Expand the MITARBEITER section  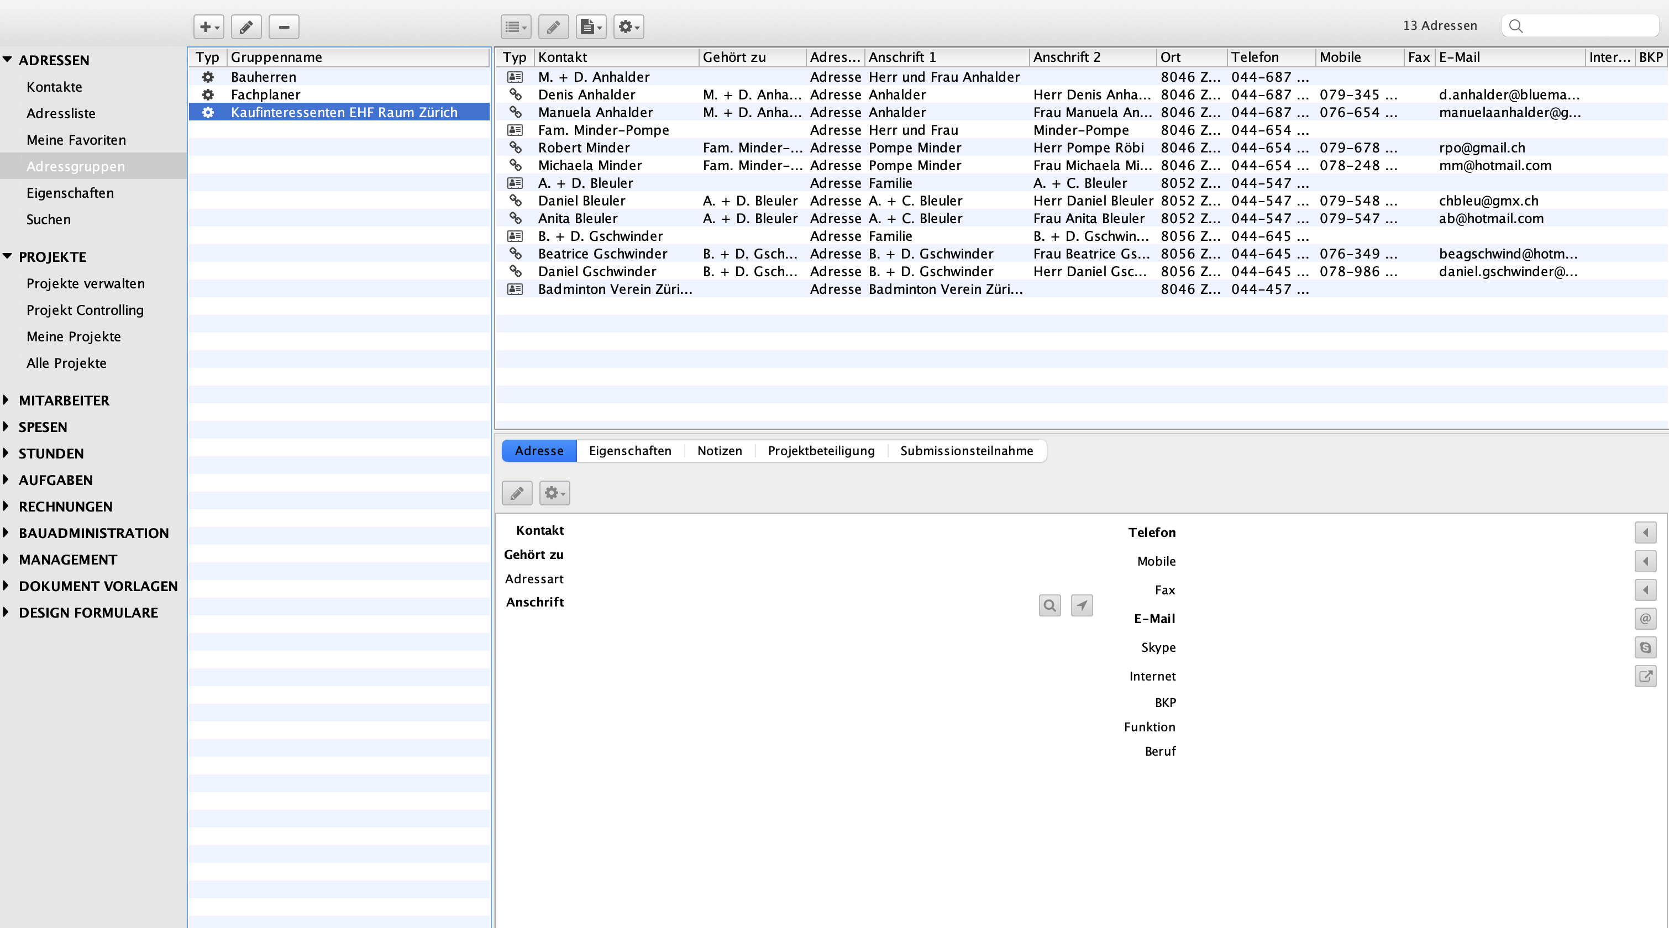[7, 400]
